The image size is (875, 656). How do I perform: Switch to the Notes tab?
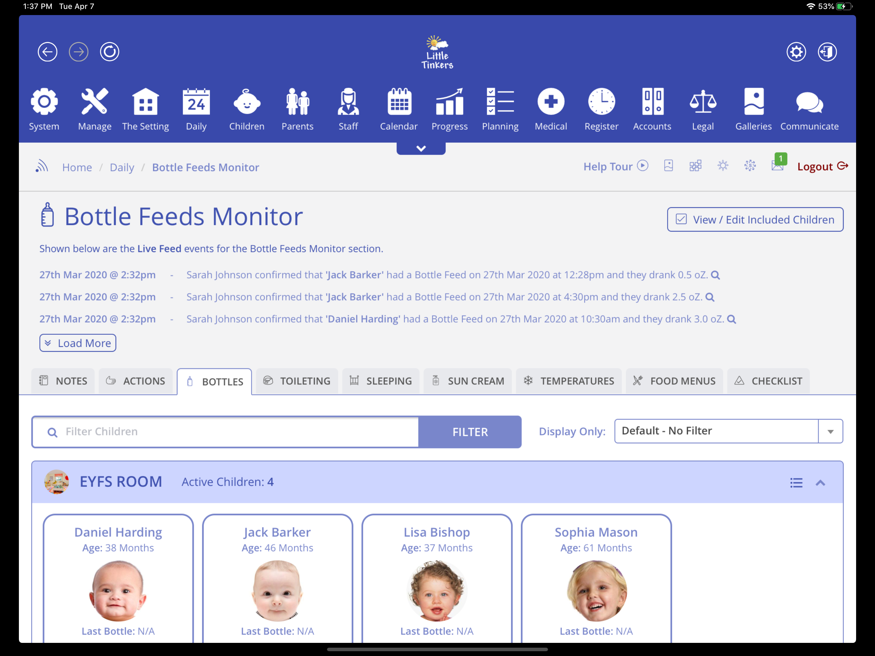[63, 381]
